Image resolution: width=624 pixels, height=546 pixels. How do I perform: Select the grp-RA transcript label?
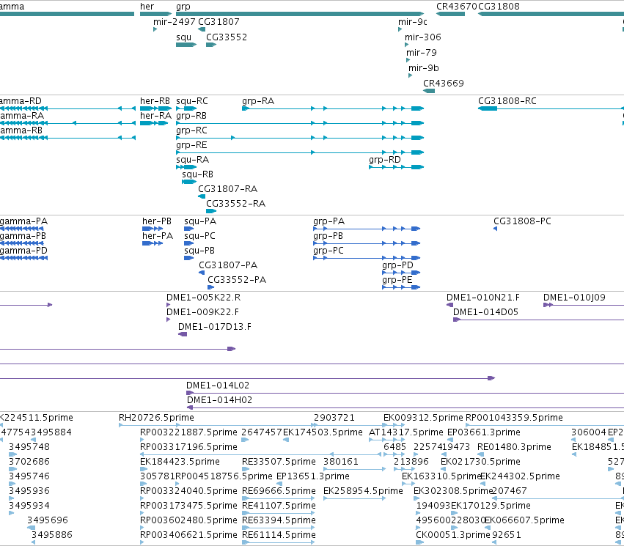pyautogui.click(x=258, y=101)
